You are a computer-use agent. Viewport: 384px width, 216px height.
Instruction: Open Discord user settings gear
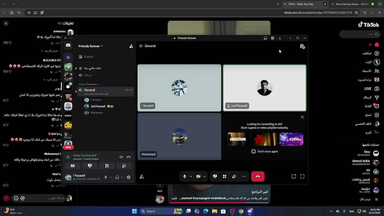coord(128,177)
